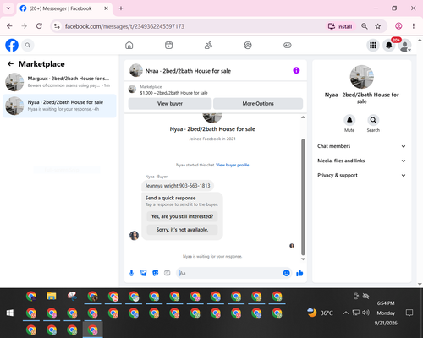423x338 pixels.
Task: Click the View buyer button
Action: (x=170, y=103)
